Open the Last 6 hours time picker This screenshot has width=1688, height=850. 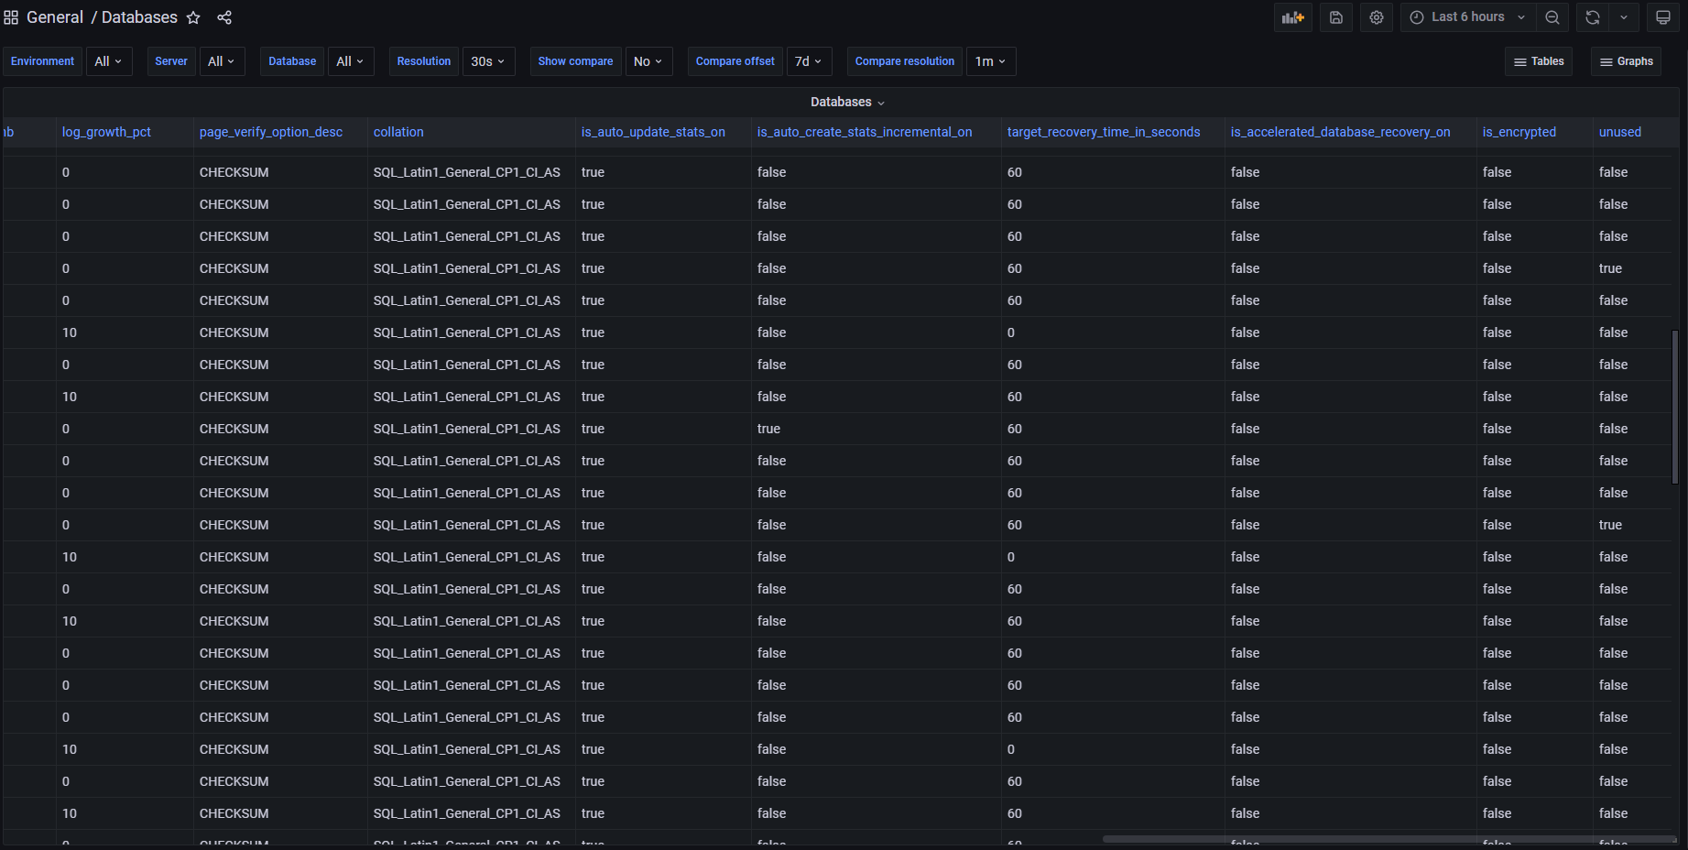(1464, 16)
